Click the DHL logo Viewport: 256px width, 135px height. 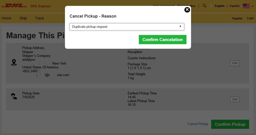coord(14,6)
